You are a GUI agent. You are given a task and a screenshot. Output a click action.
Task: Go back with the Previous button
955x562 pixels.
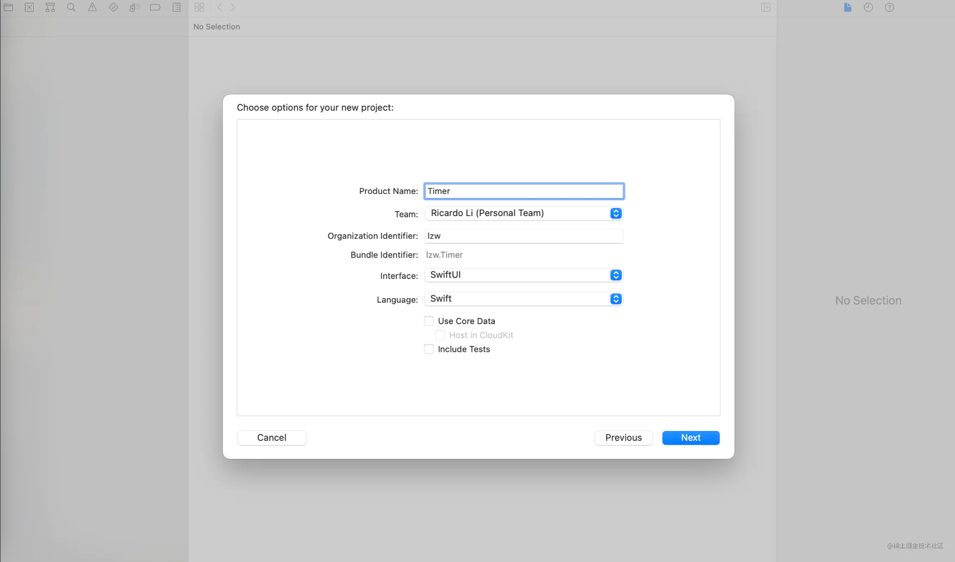(x=623, y=437)
